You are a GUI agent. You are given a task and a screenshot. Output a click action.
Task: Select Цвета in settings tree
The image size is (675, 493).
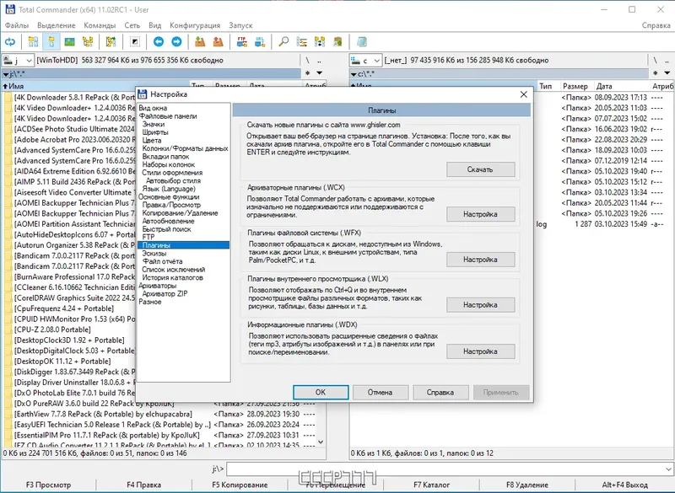pos(152,140)
